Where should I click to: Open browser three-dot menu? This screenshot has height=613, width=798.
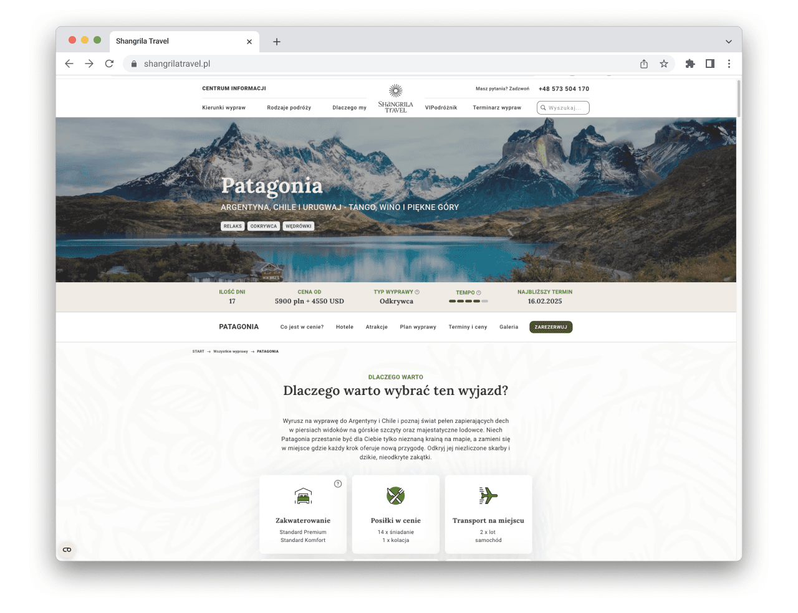click(729, 64)
